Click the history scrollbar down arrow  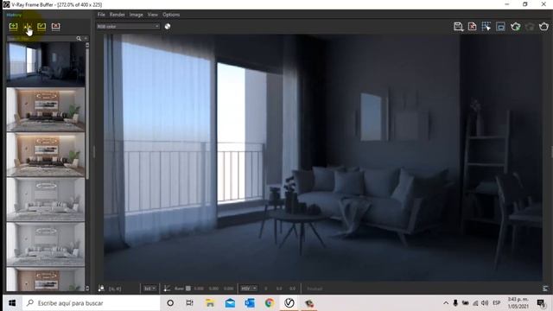87,289
